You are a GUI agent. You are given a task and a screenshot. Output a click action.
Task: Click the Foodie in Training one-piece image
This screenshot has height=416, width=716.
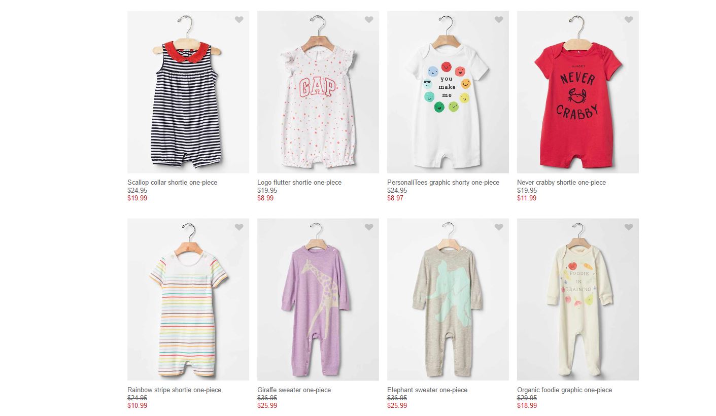click(577, 304)
